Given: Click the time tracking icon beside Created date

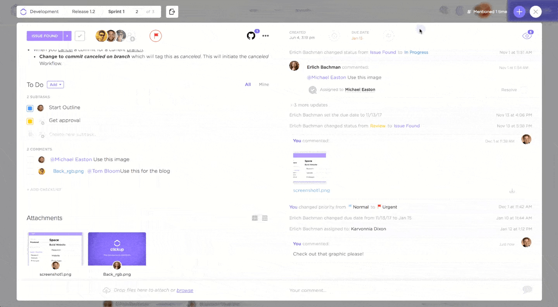Looking at the screenshot, I should [334, 36].
